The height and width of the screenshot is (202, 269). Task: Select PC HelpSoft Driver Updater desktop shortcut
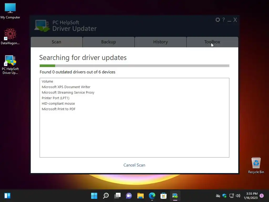(x=10, y=65)
